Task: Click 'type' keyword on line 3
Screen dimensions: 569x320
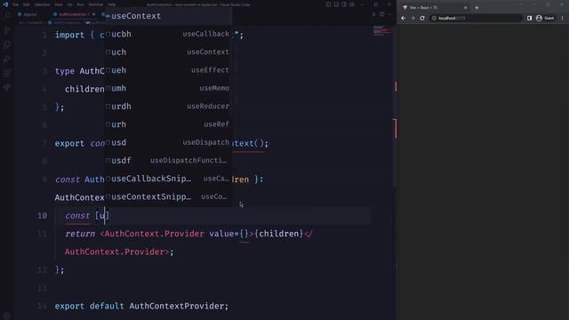Action: [65, 71]
